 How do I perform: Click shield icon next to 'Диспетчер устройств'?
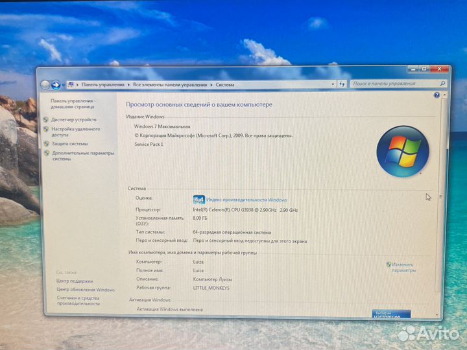pos(45,120)
